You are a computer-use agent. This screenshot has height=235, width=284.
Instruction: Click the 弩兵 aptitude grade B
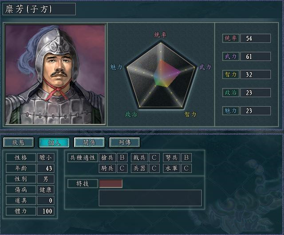point(186,157)
